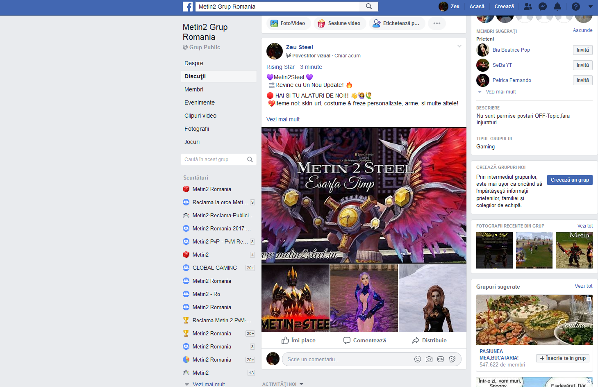The height and width of the screenshot is (387, 598).
Task: Open the Creează menu item
Action: [x=504, y=7]
